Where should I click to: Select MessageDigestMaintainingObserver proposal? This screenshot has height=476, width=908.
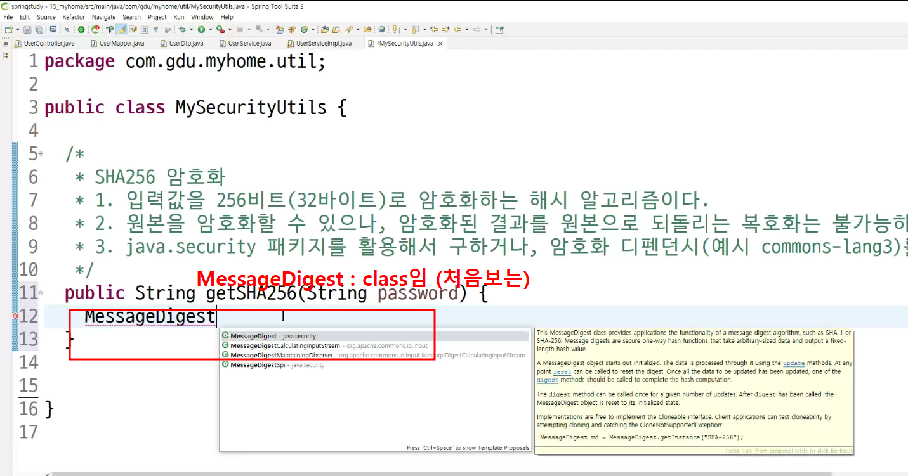pyautogui.click(x=374, y=355)
